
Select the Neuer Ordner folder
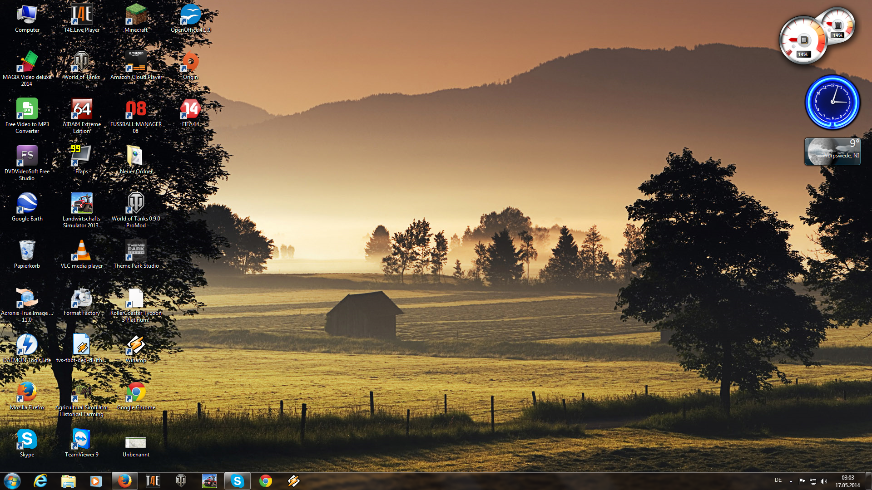pyautogui.click(x=136, y=160)
